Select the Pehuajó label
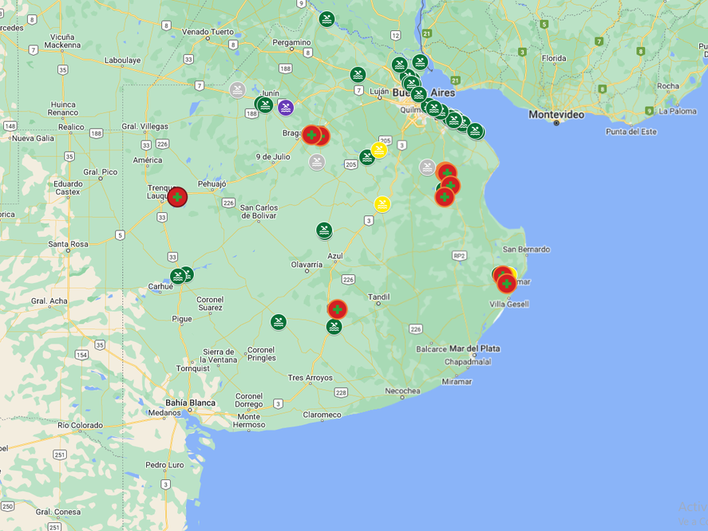The width and height of the screenshot is (708, 531). click(x=212, y=184)
